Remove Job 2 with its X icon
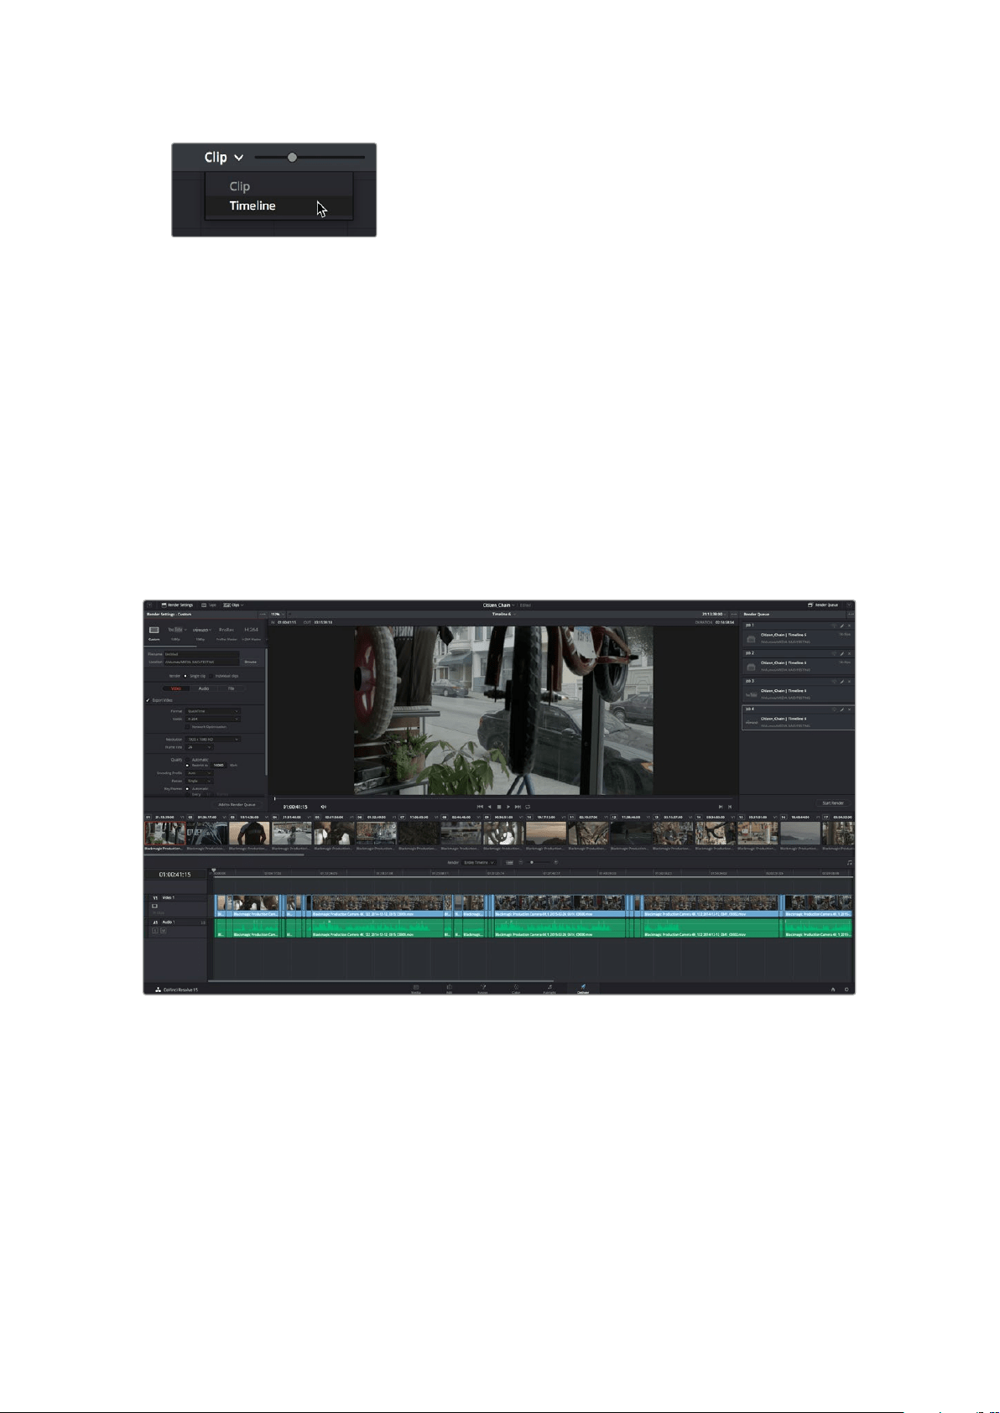This screenshot has width=1000, height=1413. 849,653
